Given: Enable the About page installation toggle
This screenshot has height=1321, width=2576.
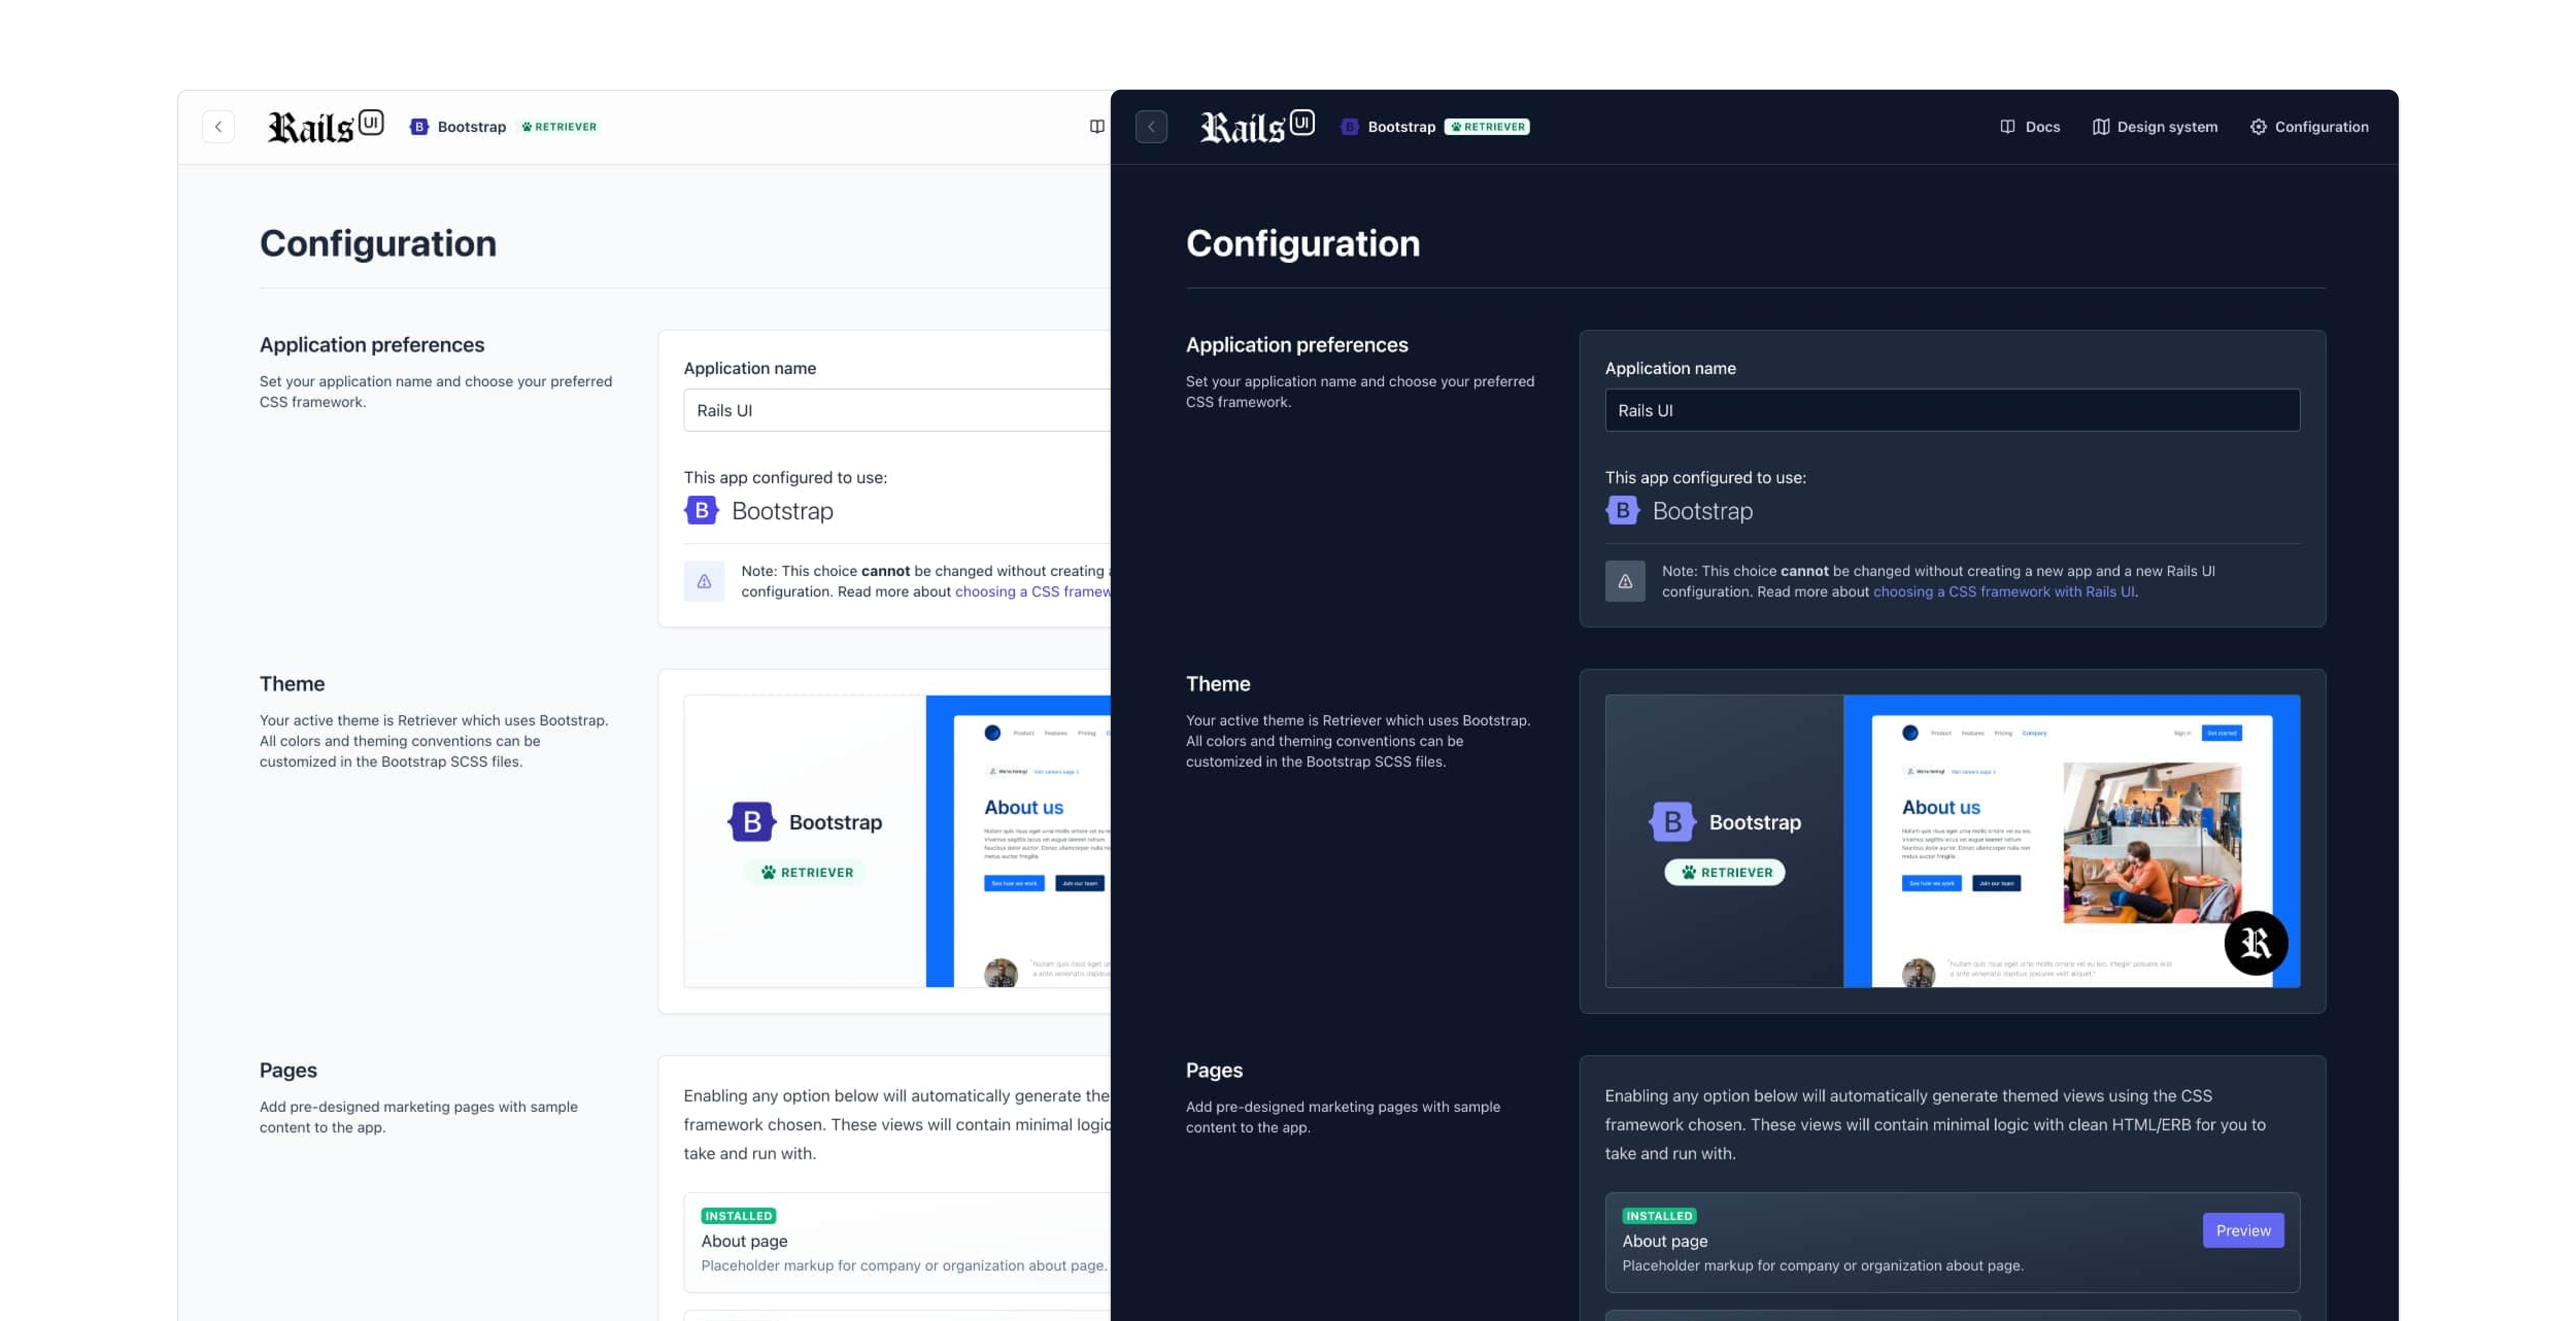Looking at the screenshot, I should click(1658, 1215).
